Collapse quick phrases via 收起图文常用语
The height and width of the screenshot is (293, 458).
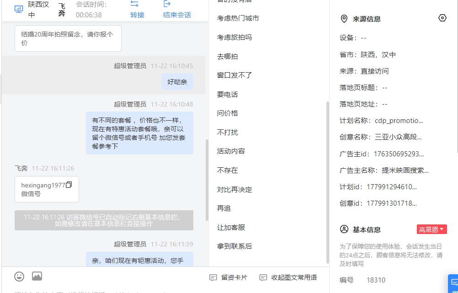click(288, 277)
